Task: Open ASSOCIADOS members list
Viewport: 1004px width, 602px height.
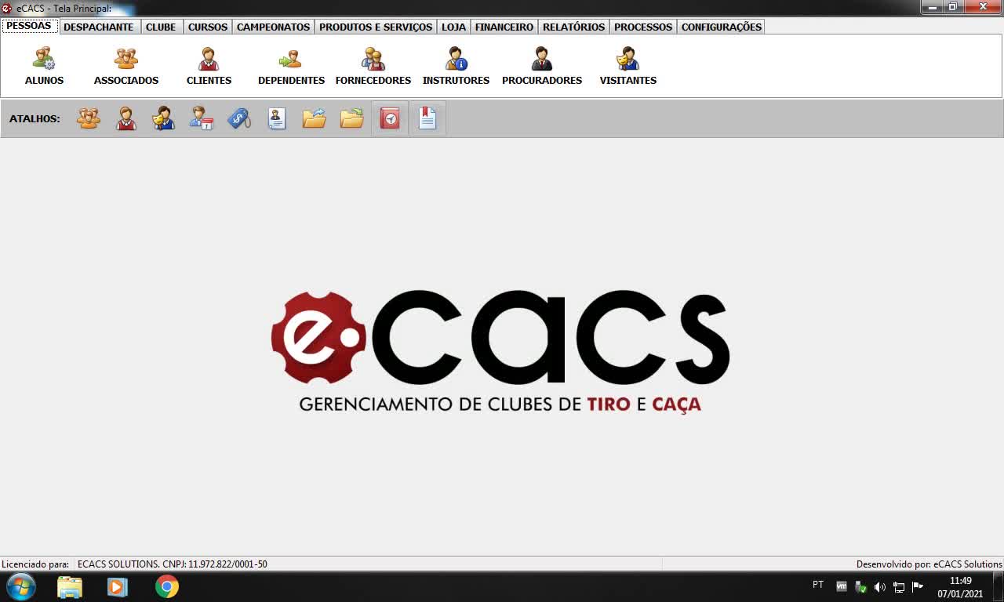Action: [x=126, y=66]
